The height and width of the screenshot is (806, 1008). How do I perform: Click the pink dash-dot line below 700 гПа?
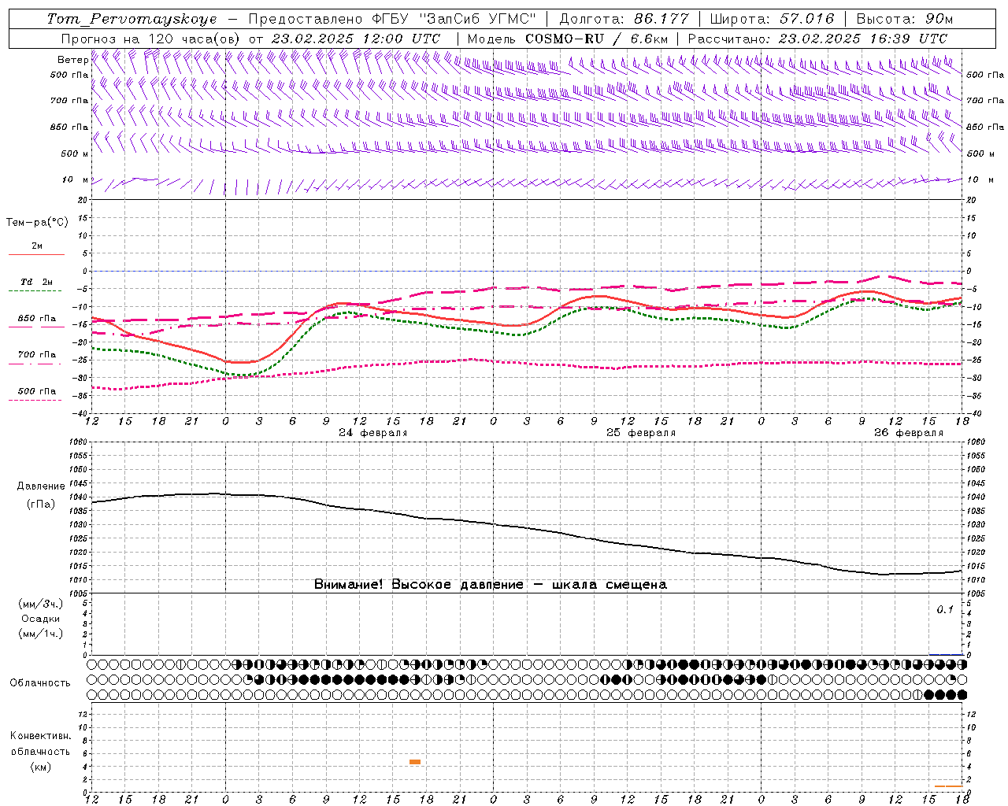[x=36, y=364]
